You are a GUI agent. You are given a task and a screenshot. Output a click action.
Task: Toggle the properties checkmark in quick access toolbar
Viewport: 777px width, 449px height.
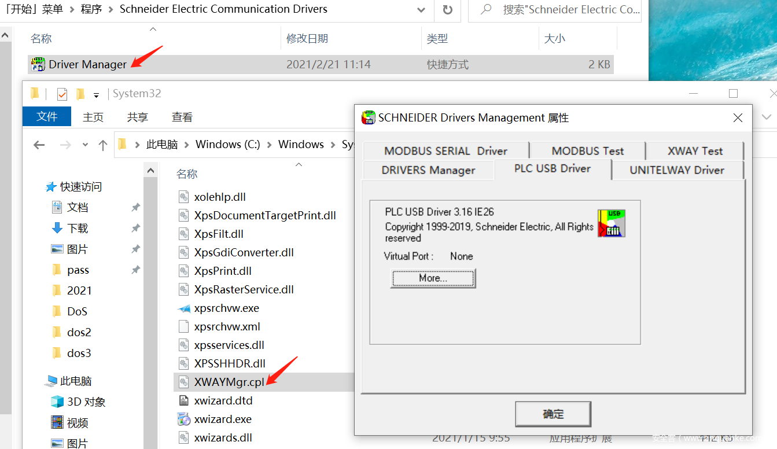pyautogui.click(x=62, y=94)
